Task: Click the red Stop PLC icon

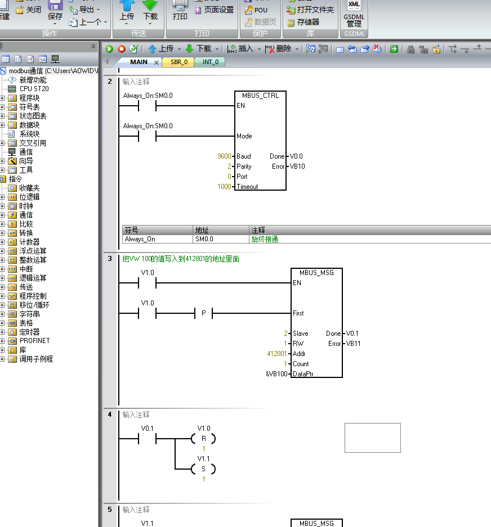Action: click(122, 49)
